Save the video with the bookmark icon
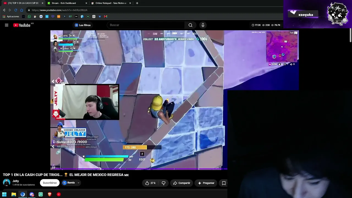 click(x=224, y=183)
